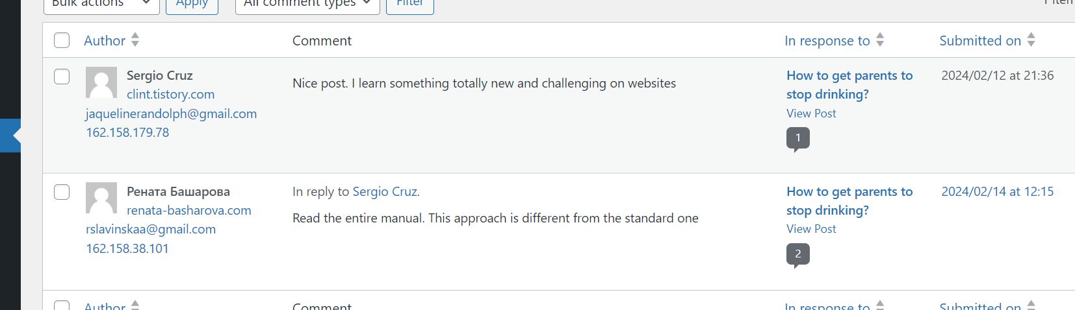Click Рената Башарова's avatar image
Viewport: 1075px width, 310px height.
(101, 198)
